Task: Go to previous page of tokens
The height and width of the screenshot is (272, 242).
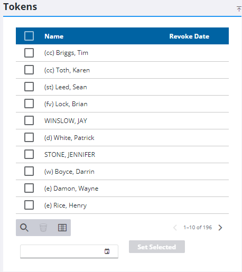Action: [x=175, y=228]
